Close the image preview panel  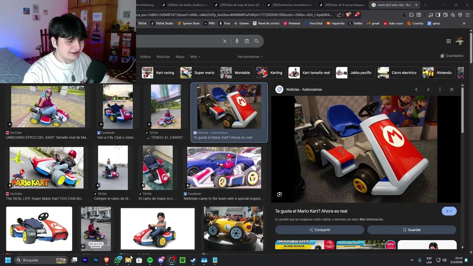(x=452, y=89)
